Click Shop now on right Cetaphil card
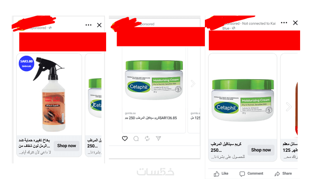The image size is (311, 179). click(x=261, y=150)
